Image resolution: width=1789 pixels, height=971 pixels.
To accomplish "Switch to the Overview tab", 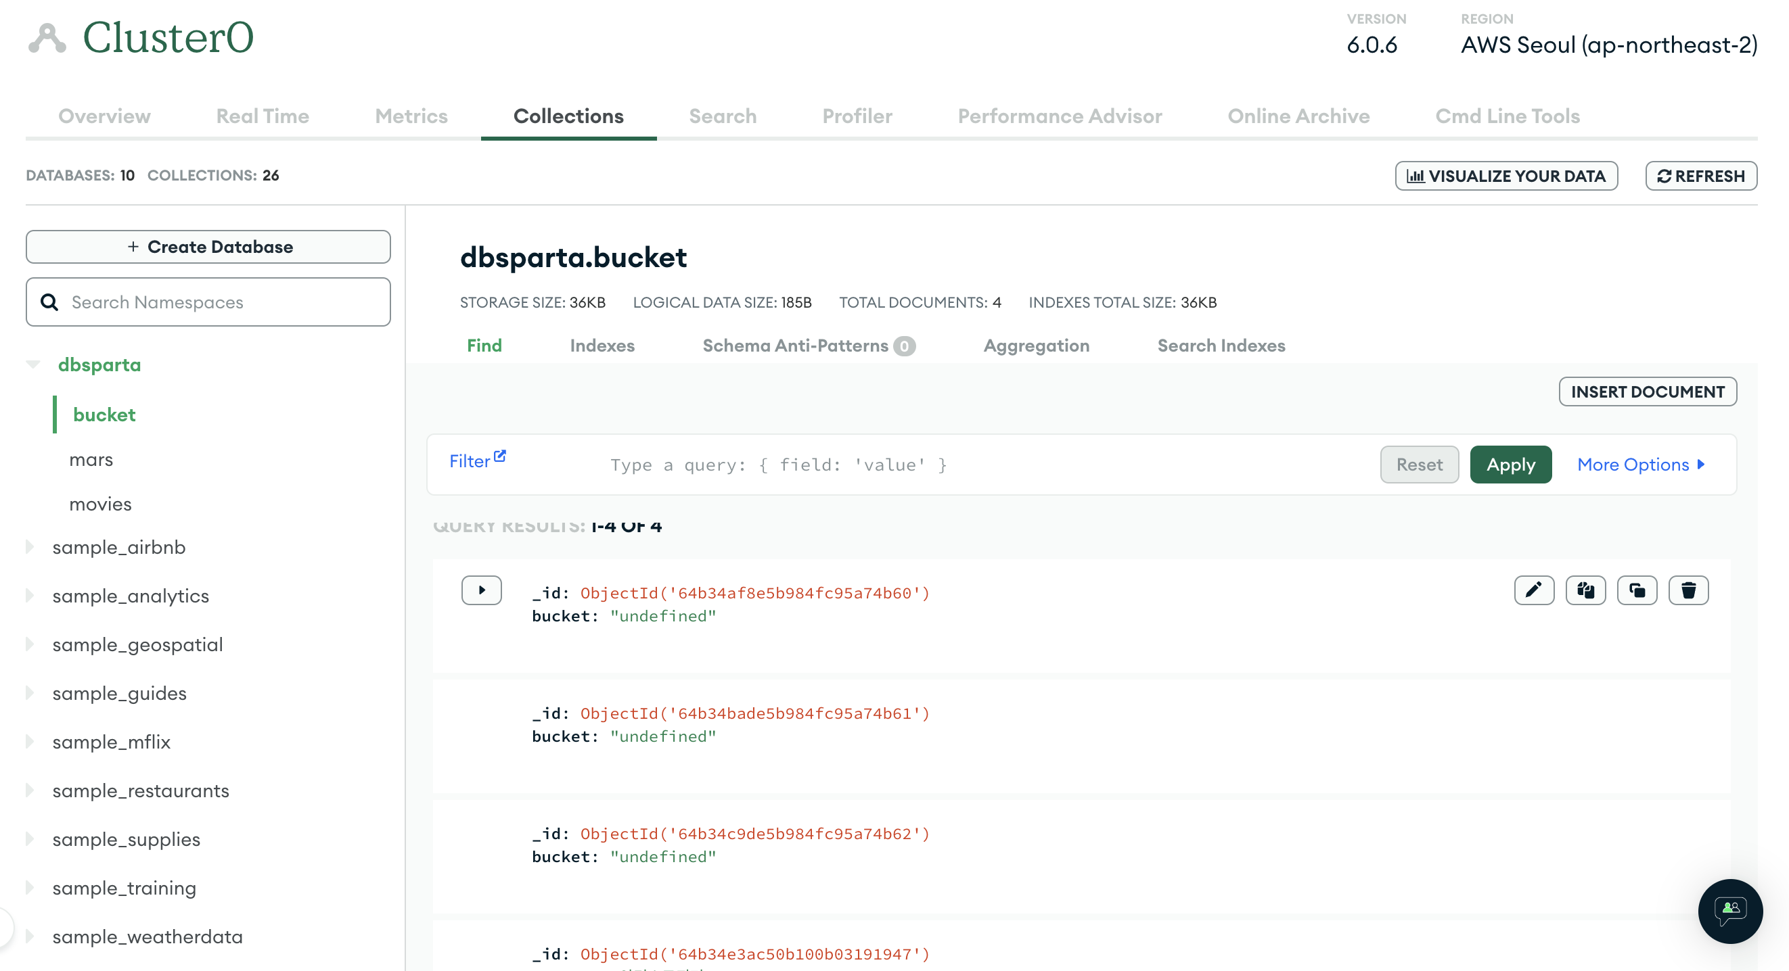I will pos(104,116).
